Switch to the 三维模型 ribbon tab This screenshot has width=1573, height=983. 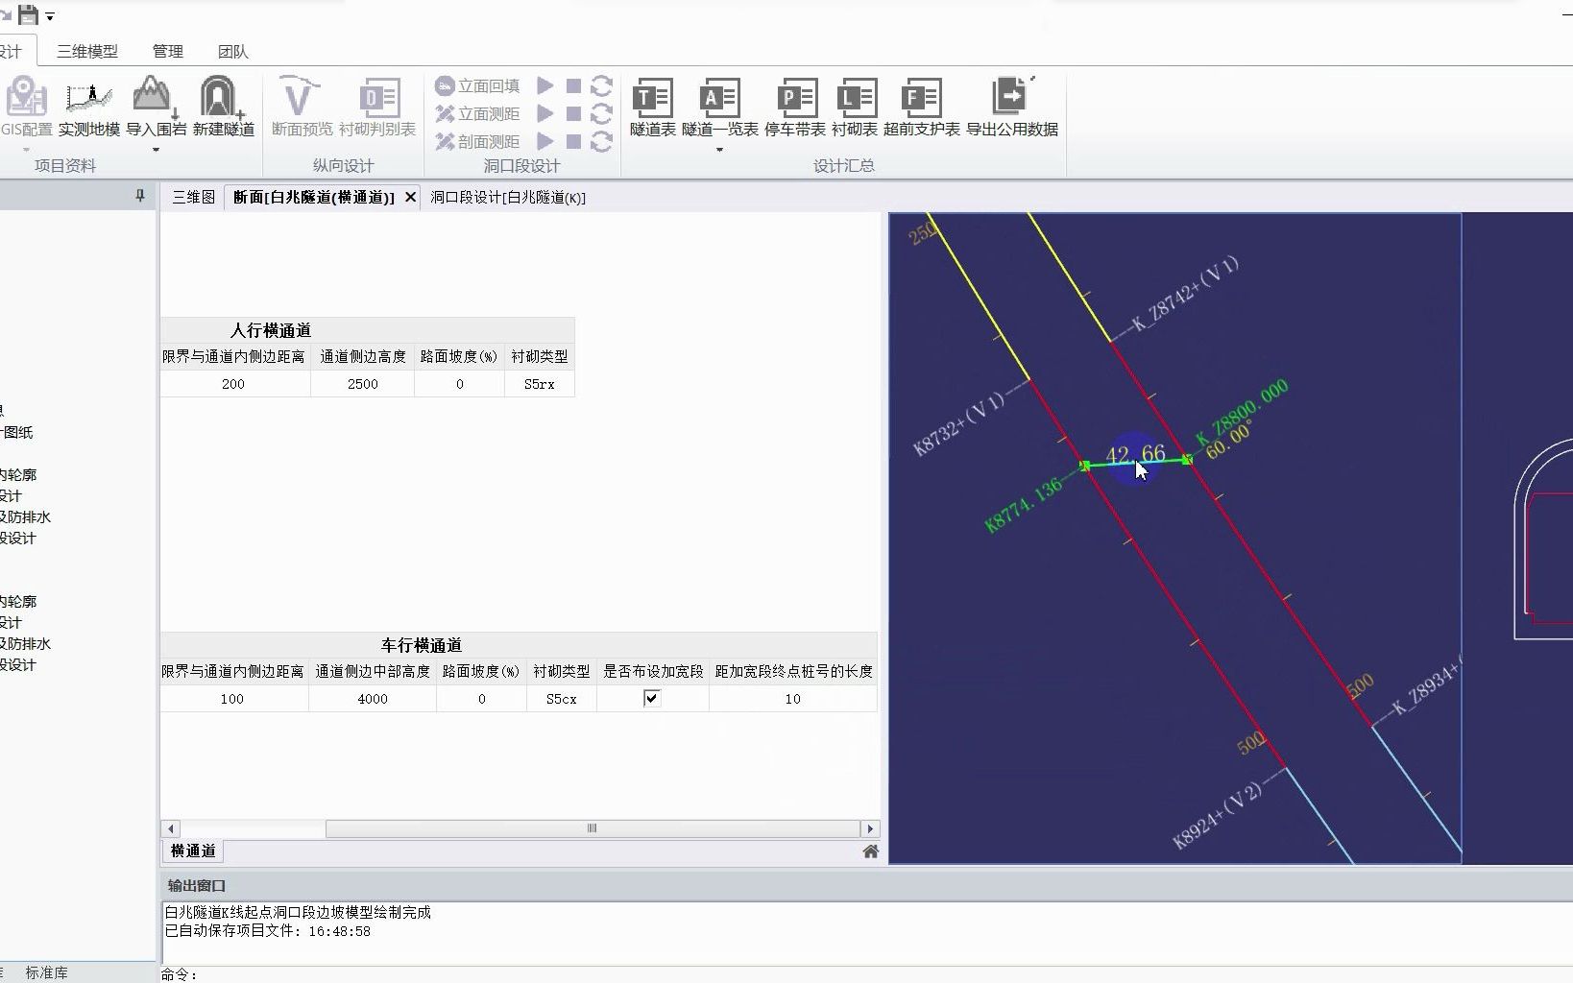point(85,52)
